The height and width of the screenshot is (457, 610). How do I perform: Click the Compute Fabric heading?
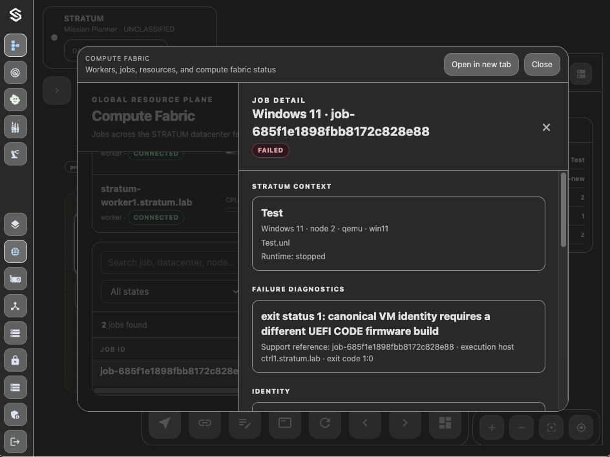point(143,116)
